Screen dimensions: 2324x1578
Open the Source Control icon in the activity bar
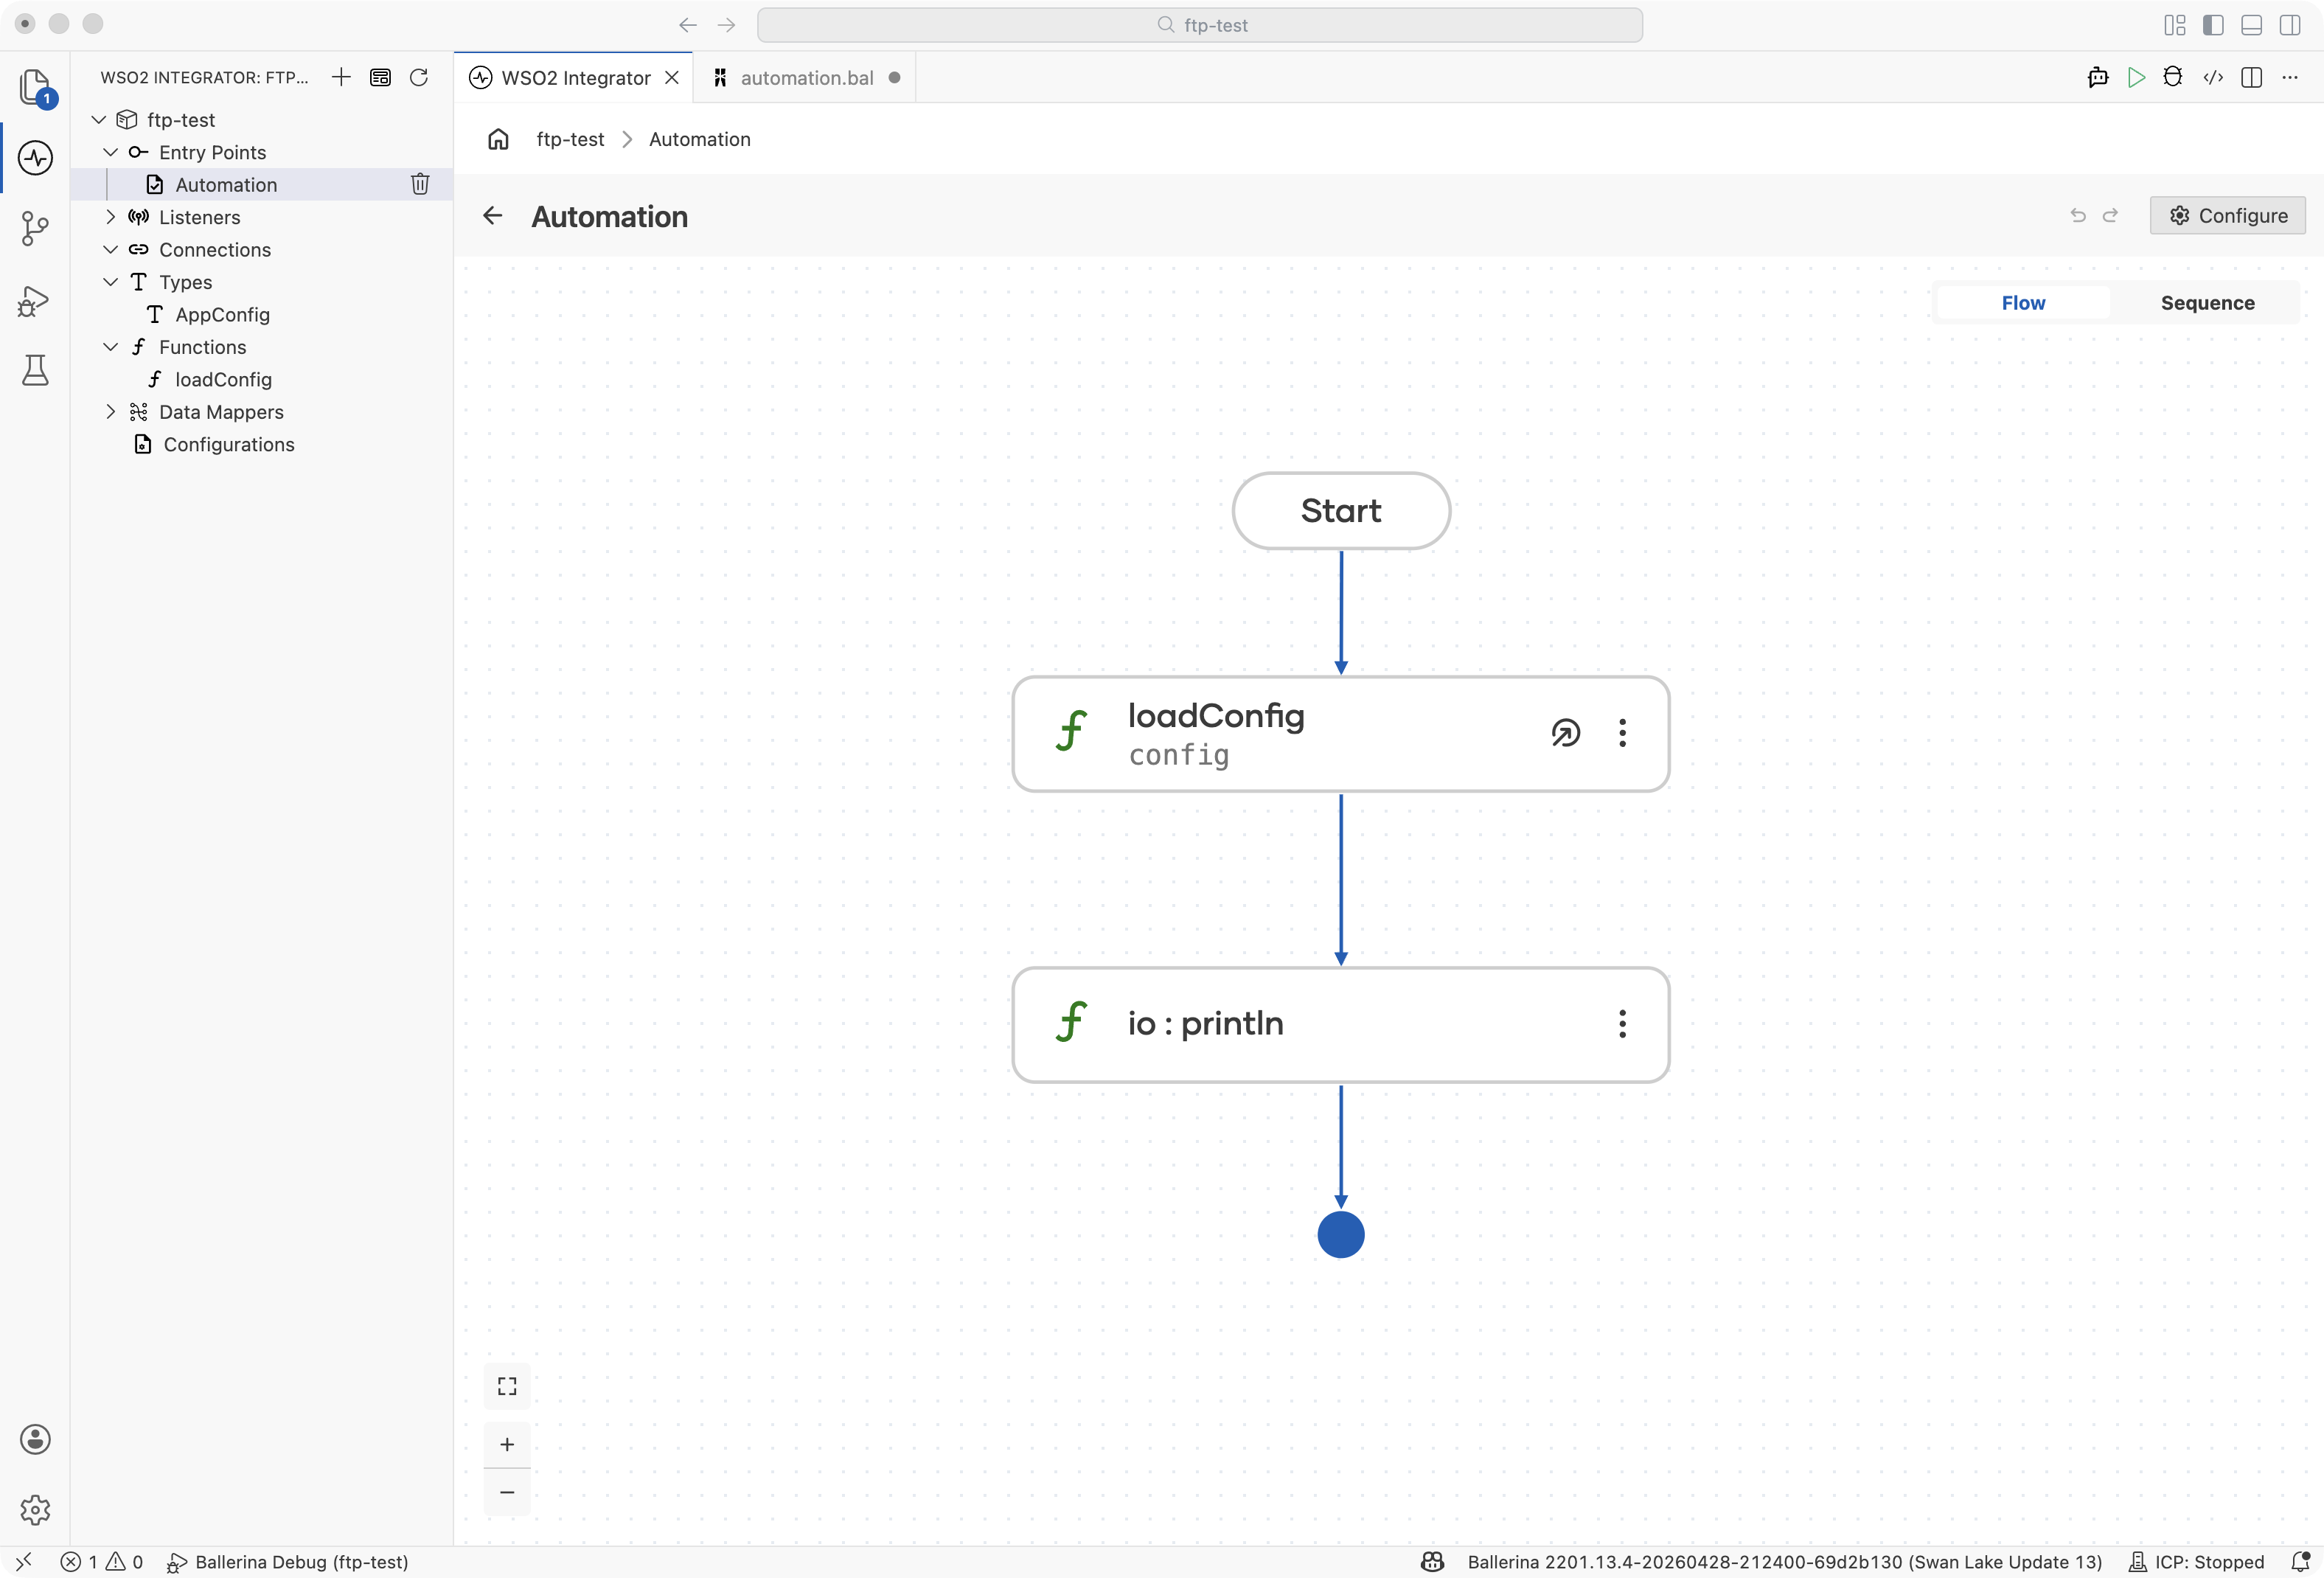(x=35, y=228)
